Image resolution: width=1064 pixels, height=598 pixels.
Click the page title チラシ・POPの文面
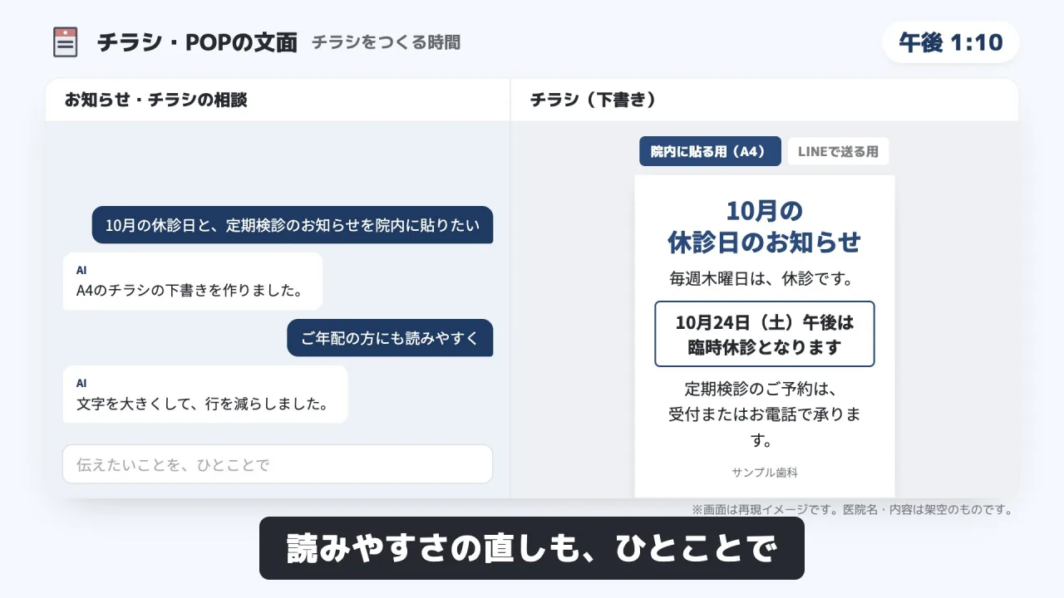197,42
